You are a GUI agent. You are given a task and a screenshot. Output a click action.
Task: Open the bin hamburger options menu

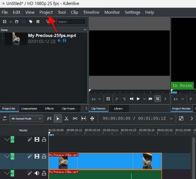[38, 22]
